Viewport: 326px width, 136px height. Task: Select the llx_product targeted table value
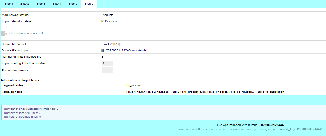[134, 85]
